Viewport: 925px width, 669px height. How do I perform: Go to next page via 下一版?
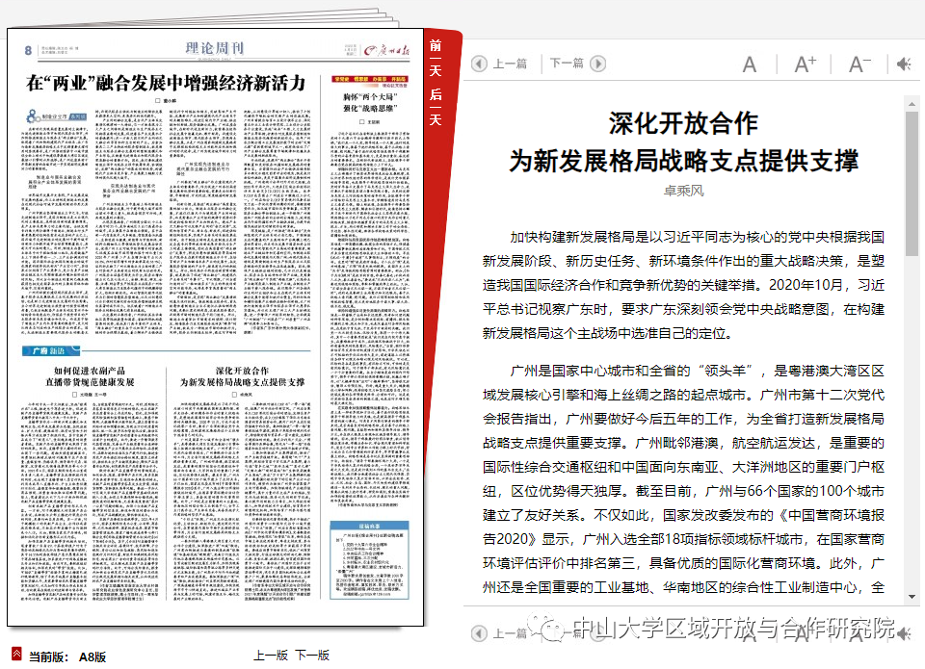(312, 656)
